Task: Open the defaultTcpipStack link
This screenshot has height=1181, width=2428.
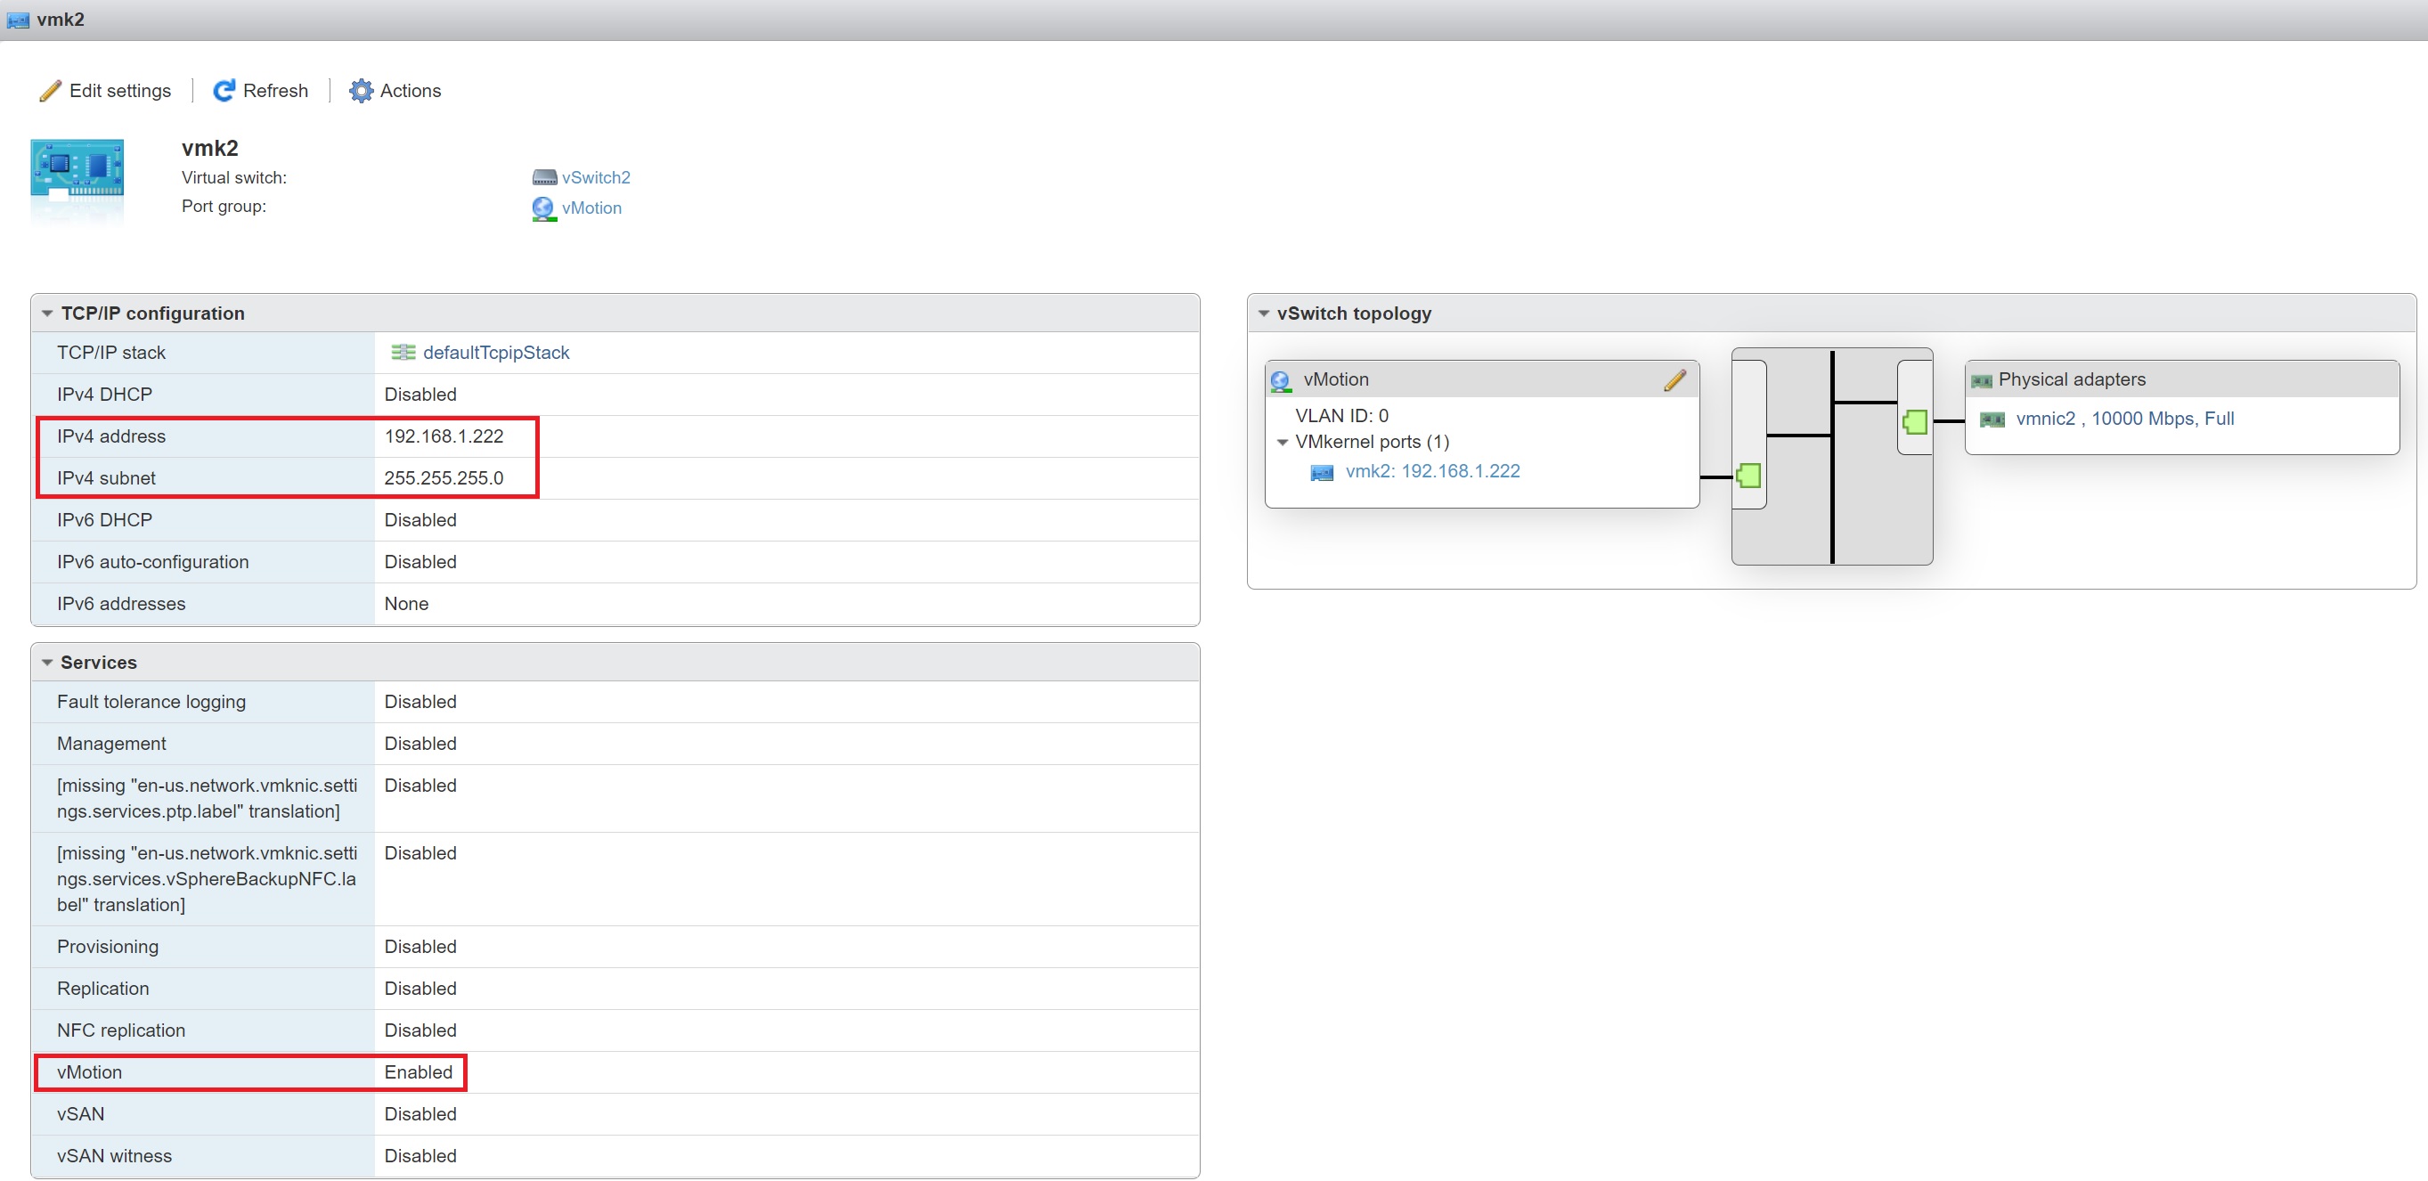Action: coord(496,353)
